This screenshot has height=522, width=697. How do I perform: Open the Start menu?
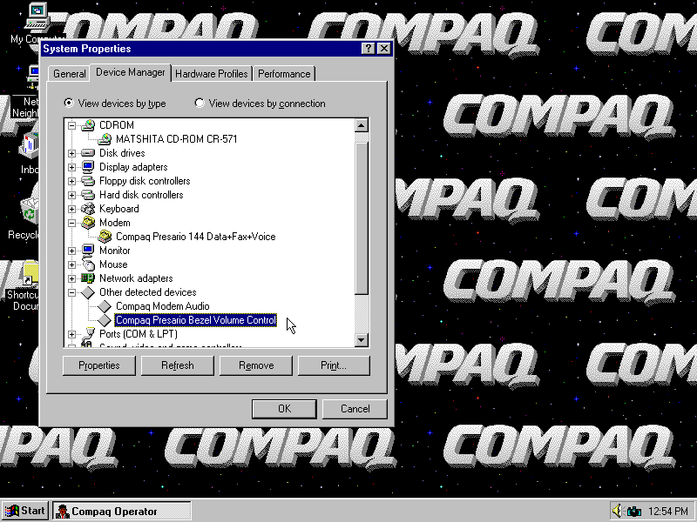(x=25, y=511)
